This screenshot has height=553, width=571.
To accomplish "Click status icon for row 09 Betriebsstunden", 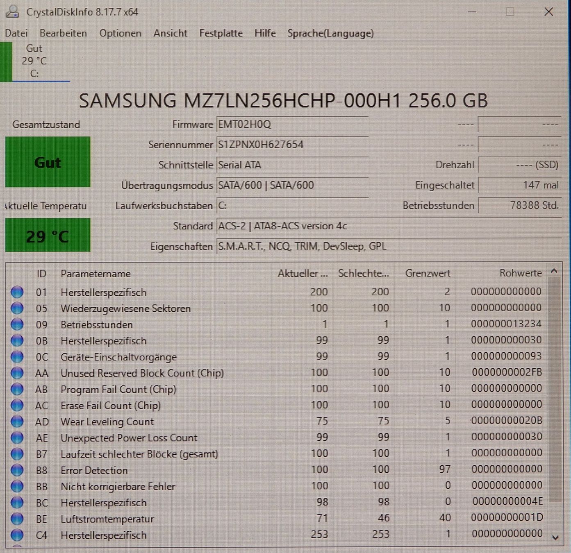I will [17, 324].
